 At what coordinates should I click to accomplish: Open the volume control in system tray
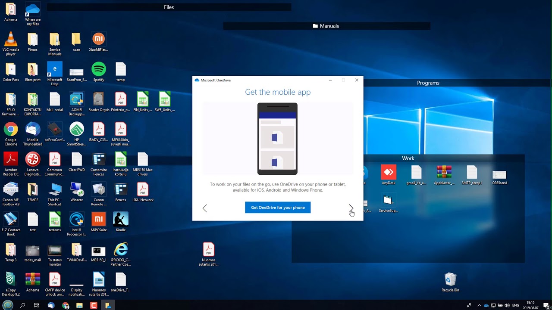point(507,305)
